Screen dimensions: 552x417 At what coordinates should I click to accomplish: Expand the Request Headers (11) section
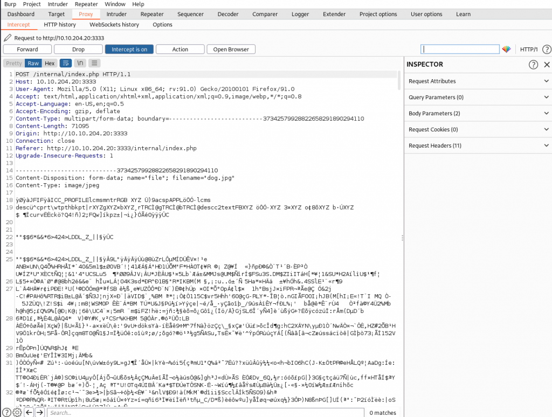(478, 146)
